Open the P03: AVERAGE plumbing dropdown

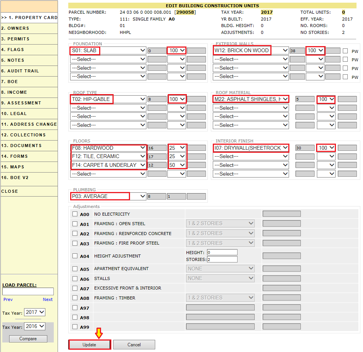tap(108, 196)
